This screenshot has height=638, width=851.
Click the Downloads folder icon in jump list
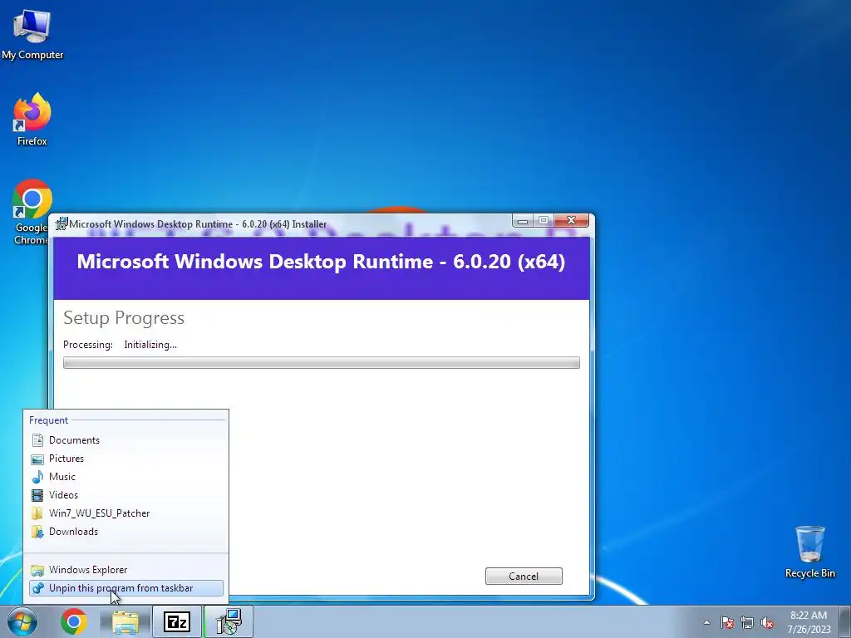37,532
